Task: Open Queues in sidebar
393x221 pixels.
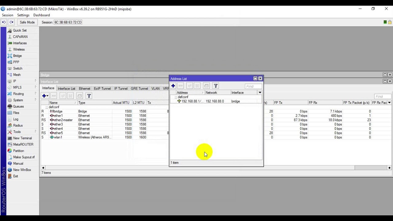Action: [x=18, y=107]
